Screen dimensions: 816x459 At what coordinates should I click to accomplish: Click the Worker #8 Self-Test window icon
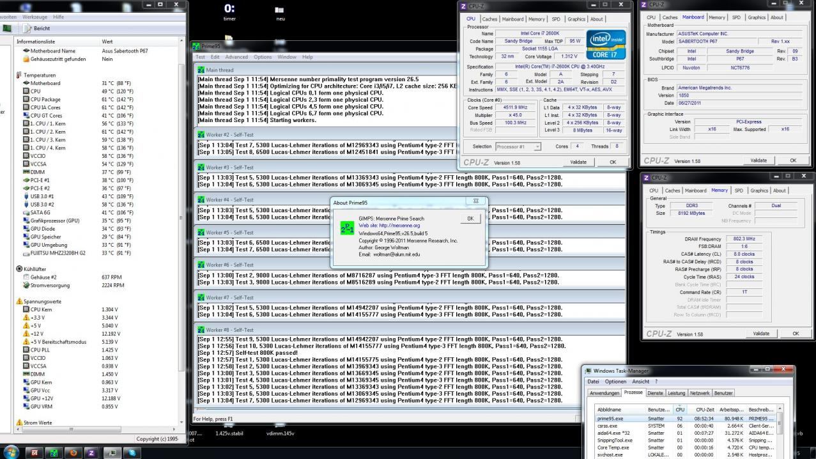tap(201, 330)
